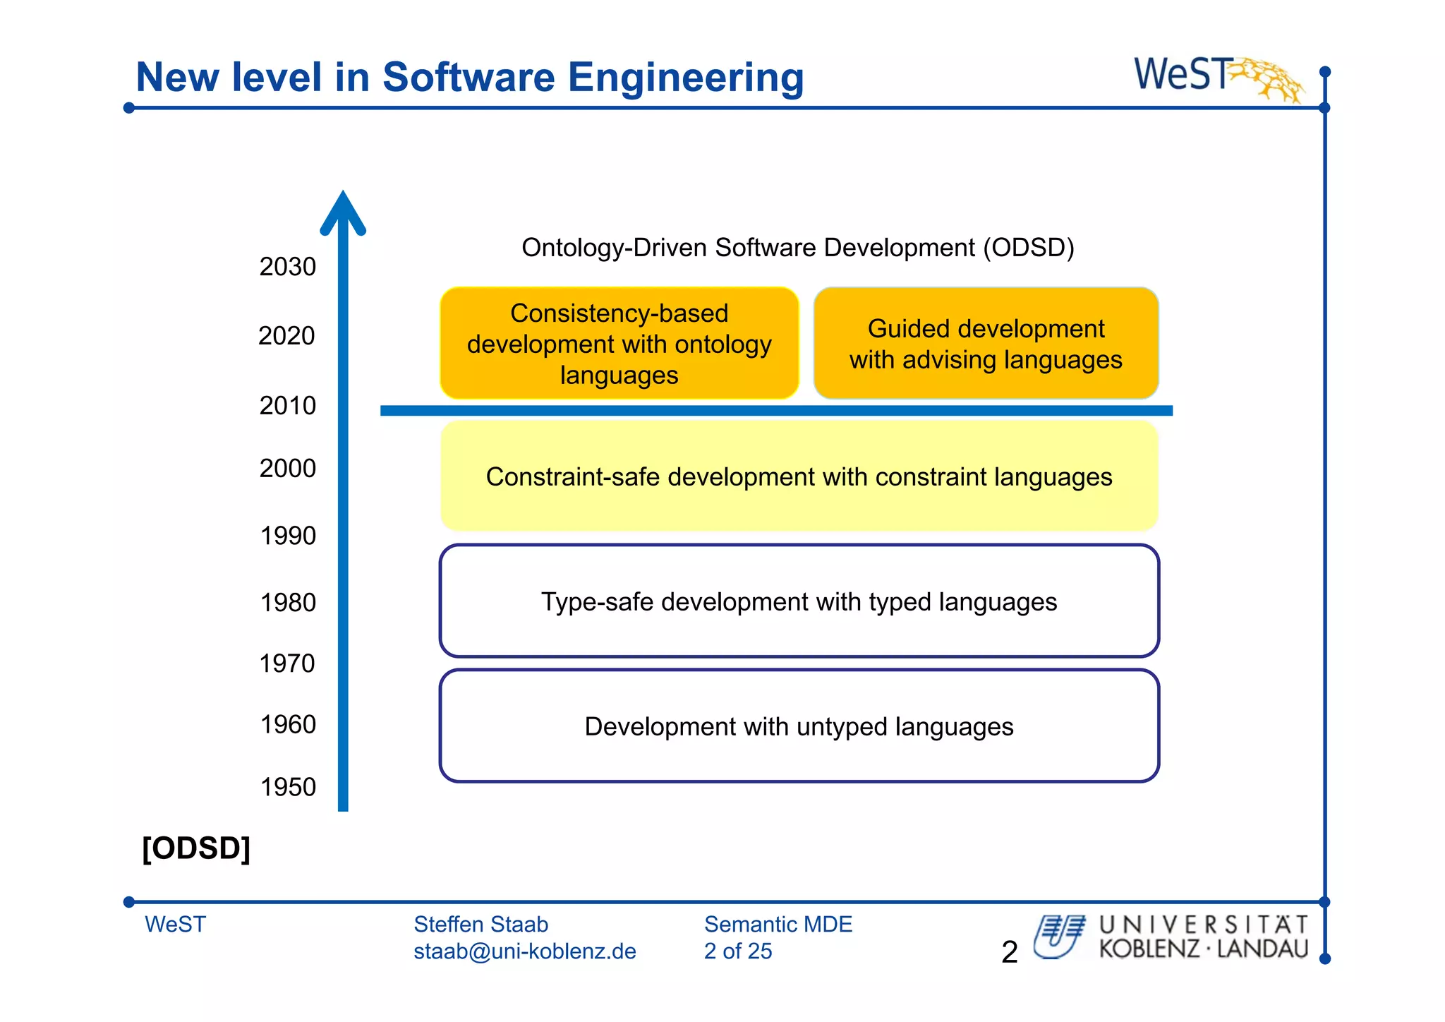Click the 1980 year label
The image size is (1445, 1022).
pos(287,603)
